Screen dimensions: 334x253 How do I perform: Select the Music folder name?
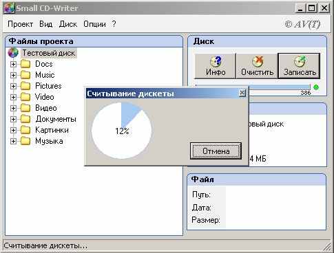(45, 75)
